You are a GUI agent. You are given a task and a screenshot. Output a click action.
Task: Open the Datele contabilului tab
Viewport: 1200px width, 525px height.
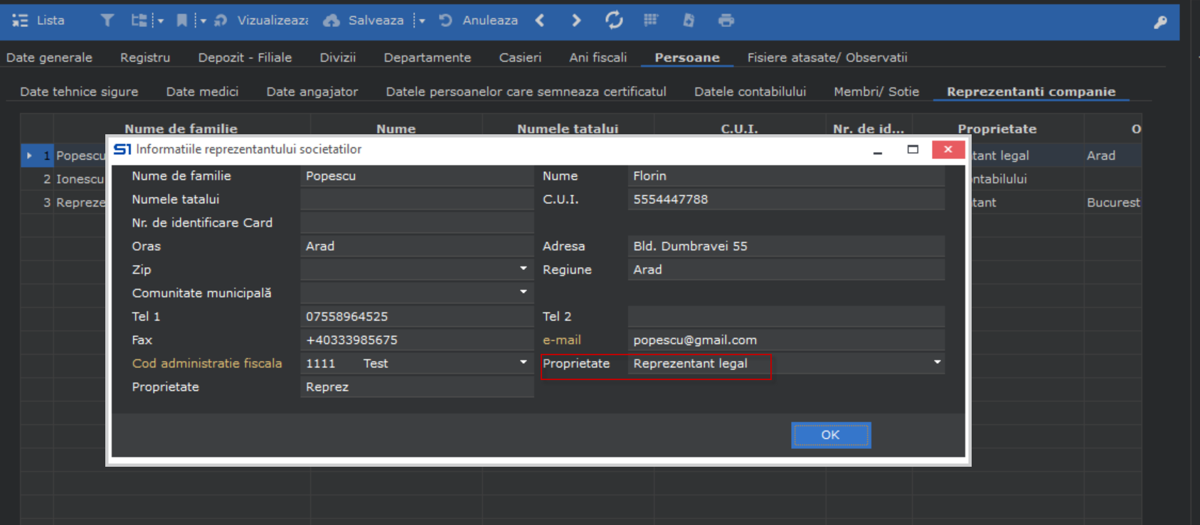(750, 92)
